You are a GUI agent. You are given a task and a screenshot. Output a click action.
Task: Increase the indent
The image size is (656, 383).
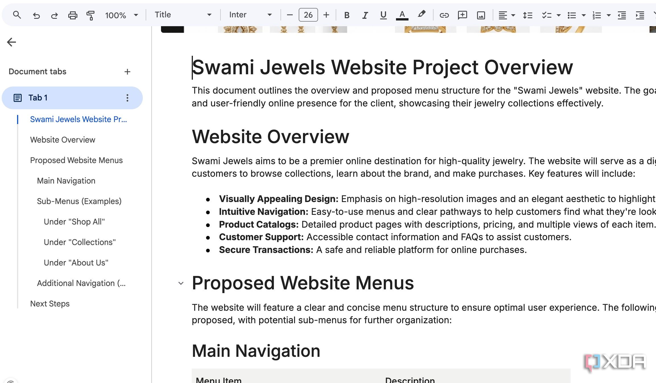coord(640,15)
